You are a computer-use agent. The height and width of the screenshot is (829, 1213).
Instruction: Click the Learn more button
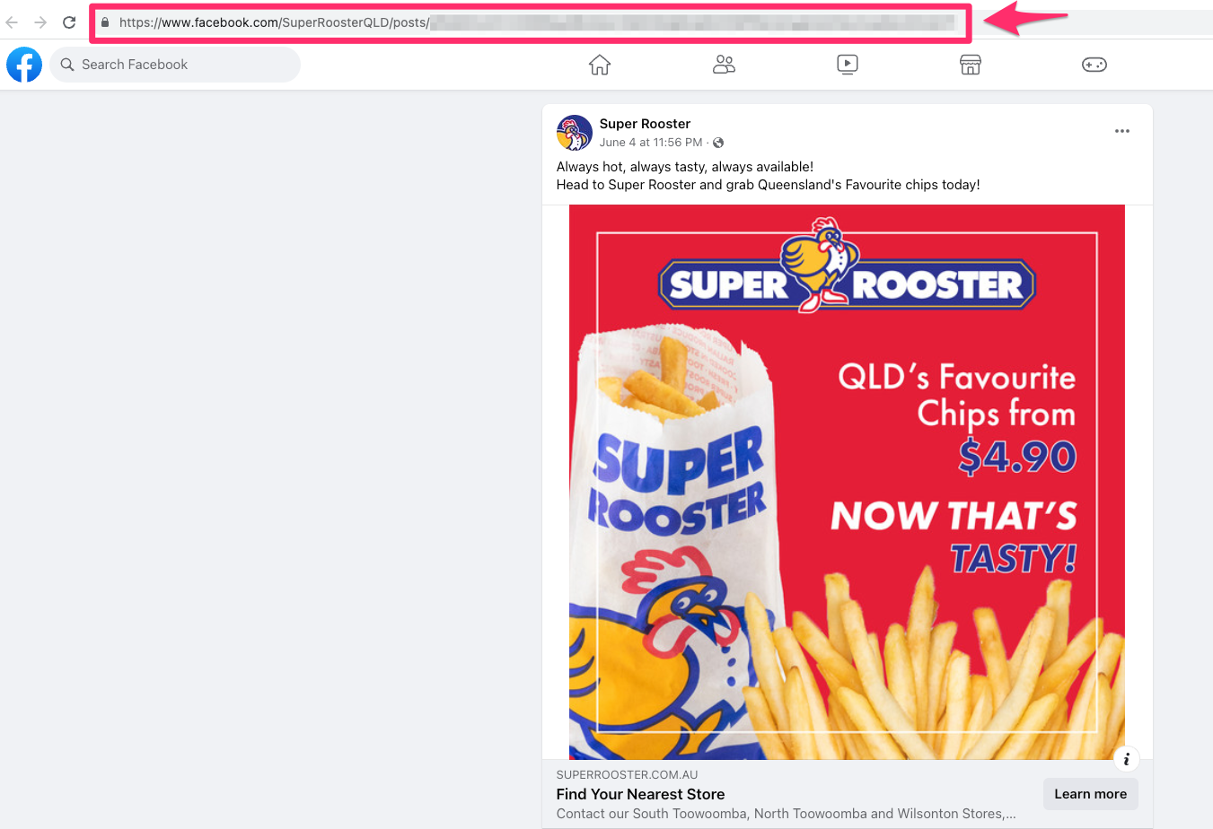pos(1090,794)
